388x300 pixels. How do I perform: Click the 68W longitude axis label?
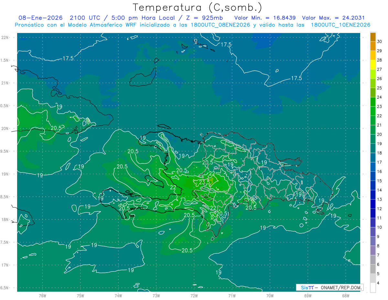pyautogui.click(x=345, y=295)
